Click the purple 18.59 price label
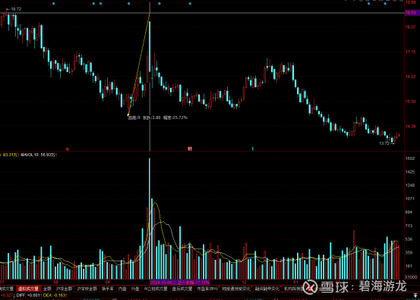420x300 pixels. (x=412, y=13)
